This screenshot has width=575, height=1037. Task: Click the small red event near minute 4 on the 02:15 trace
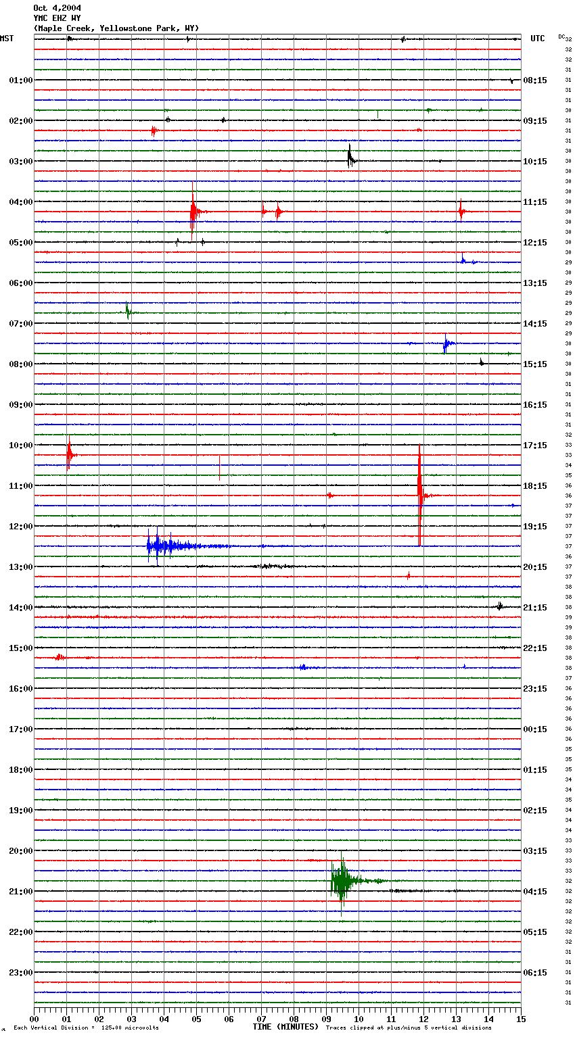[154, 130]
